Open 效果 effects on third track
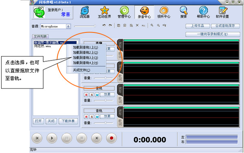This screenshot has height=153, width=244. 107,95
